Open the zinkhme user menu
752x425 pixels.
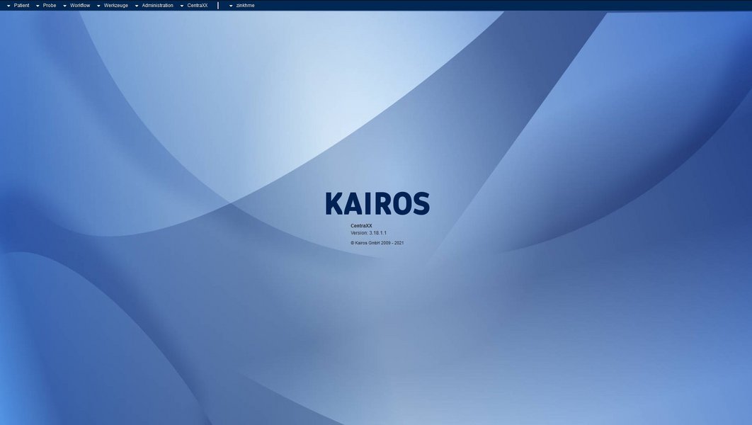(x=241, y=5)
